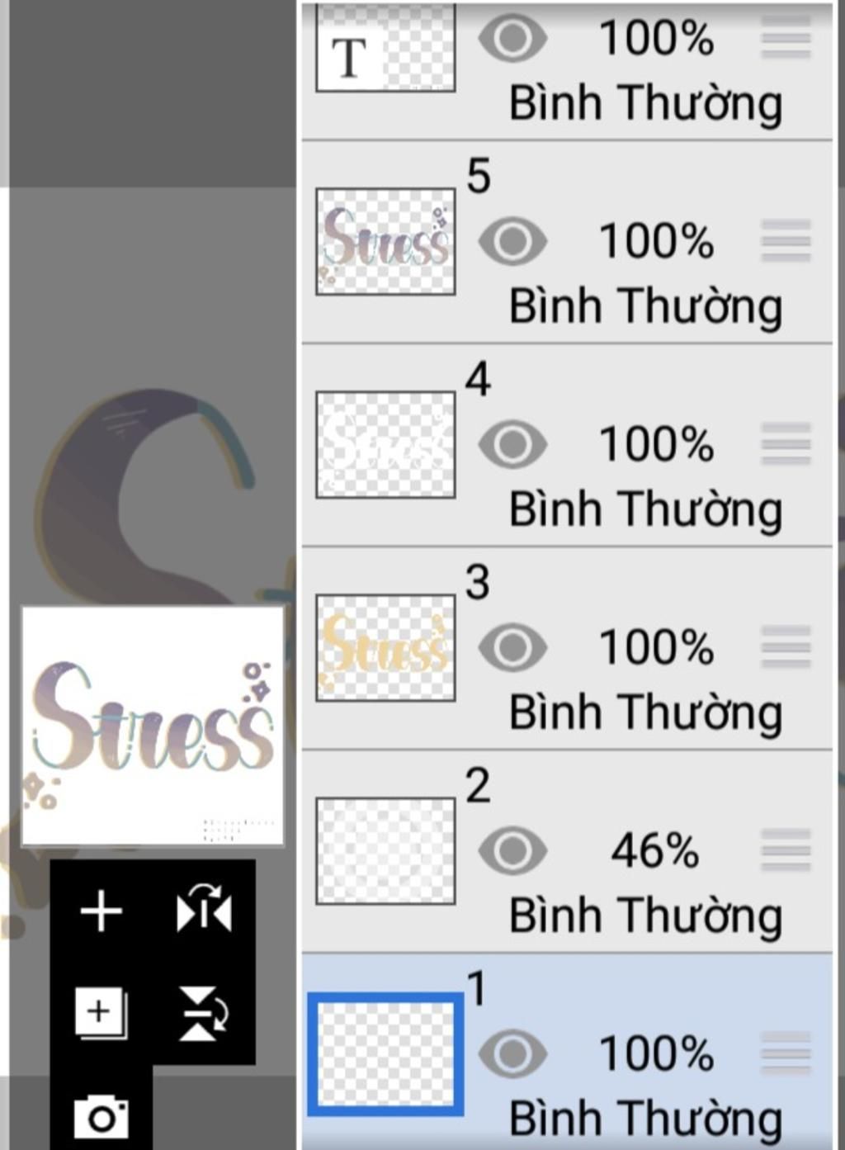Open blend mode Bình Thường of layer 5

(645, 307)
